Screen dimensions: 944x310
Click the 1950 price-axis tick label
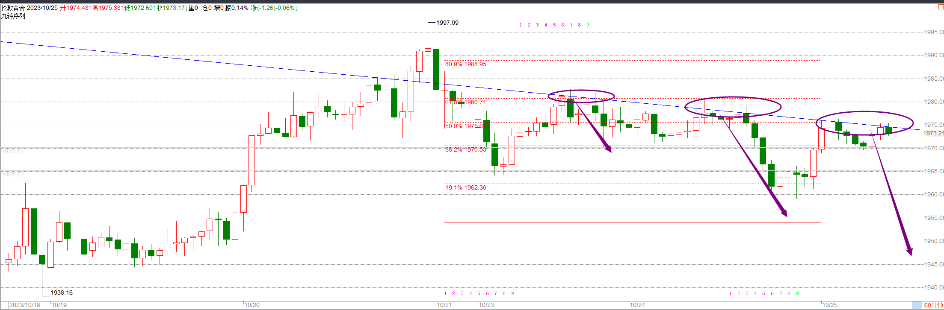[934, 241]
